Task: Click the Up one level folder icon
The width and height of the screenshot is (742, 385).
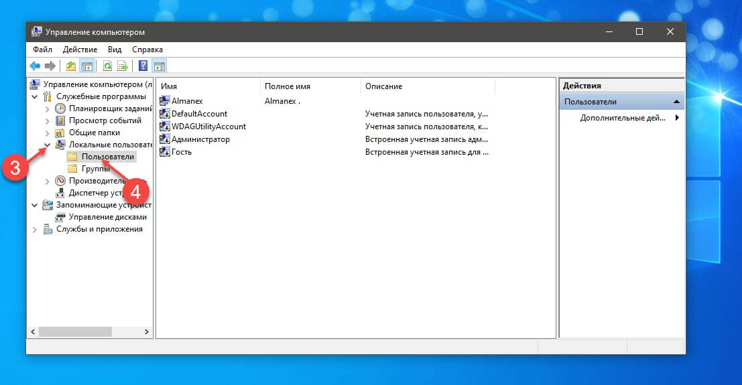Action: pos(71,66)
